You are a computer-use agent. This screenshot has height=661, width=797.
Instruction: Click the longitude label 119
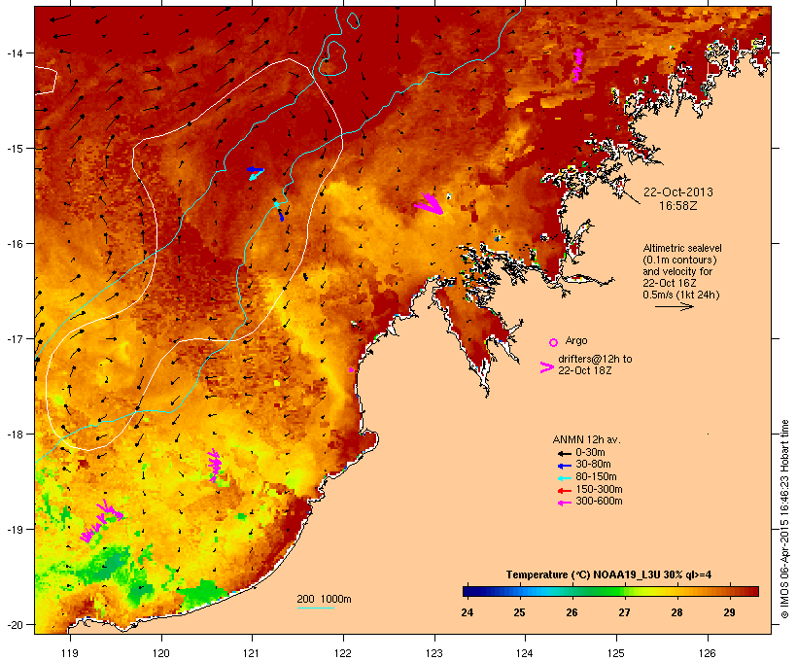(x=70, y=653)
